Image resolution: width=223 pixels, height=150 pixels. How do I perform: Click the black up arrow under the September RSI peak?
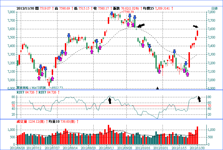point(110,101)
